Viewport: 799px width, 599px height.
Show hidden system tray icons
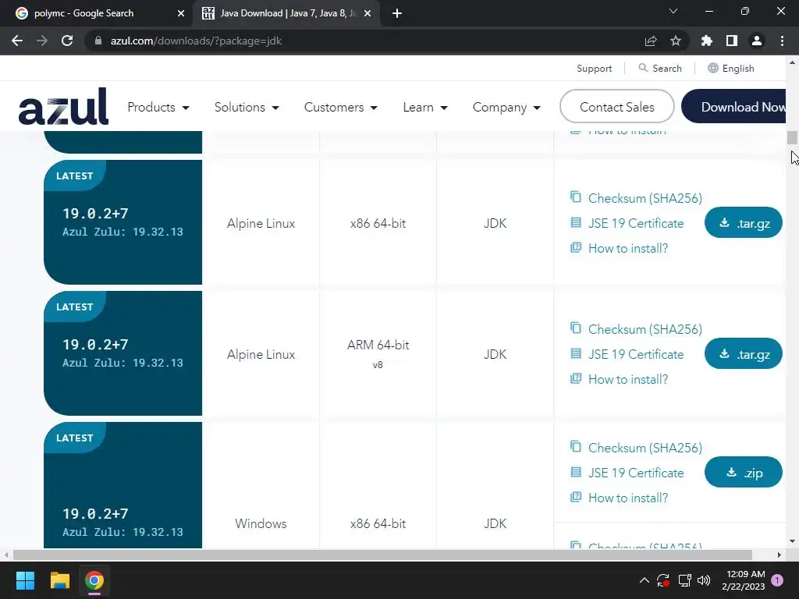click(644, 580)
